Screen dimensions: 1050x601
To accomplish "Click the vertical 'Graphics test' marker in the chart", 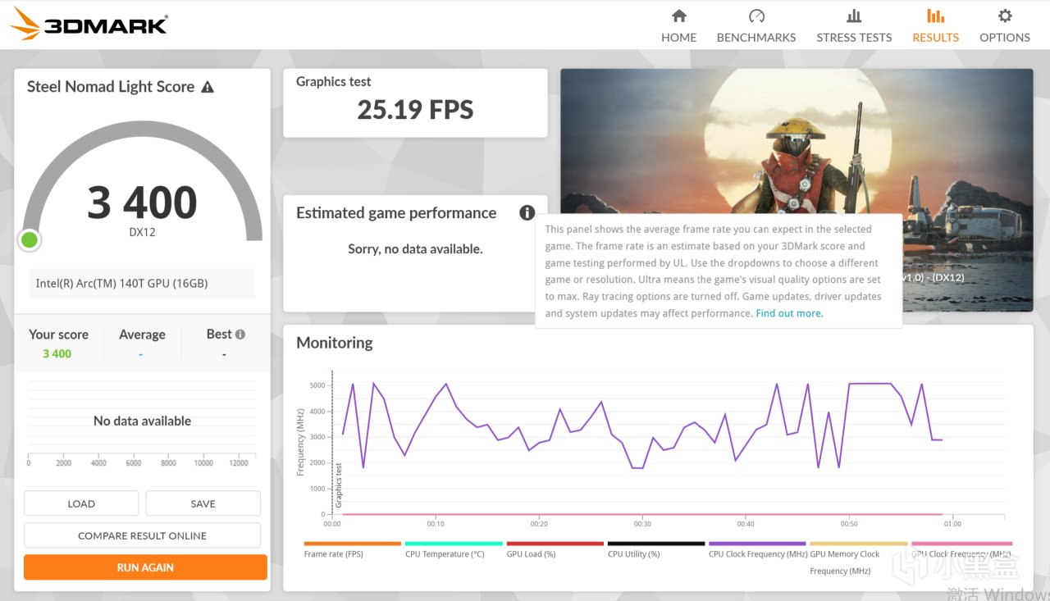I will (x=339, y=486).
